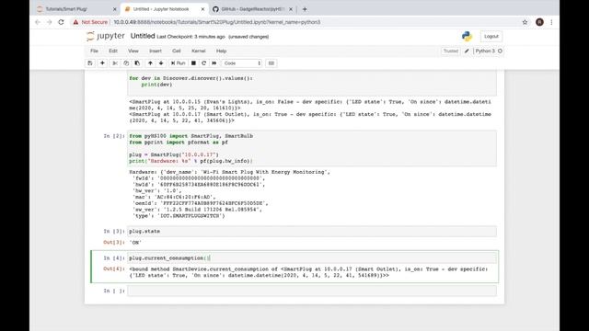The height and width of the screenshot is (331, 589).
Task: Open the Chrome profile avatar
Action: click(540, 22)
